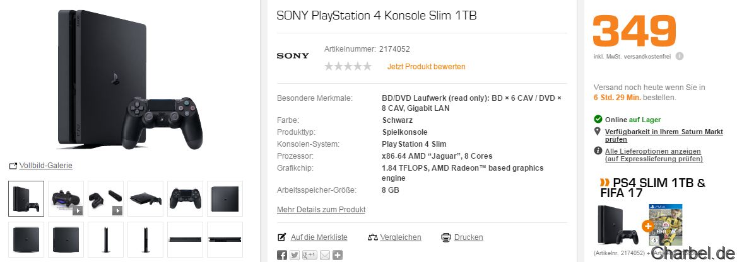Rate the product using the star rating
737x262 pixels.
[x=348, y=66]
